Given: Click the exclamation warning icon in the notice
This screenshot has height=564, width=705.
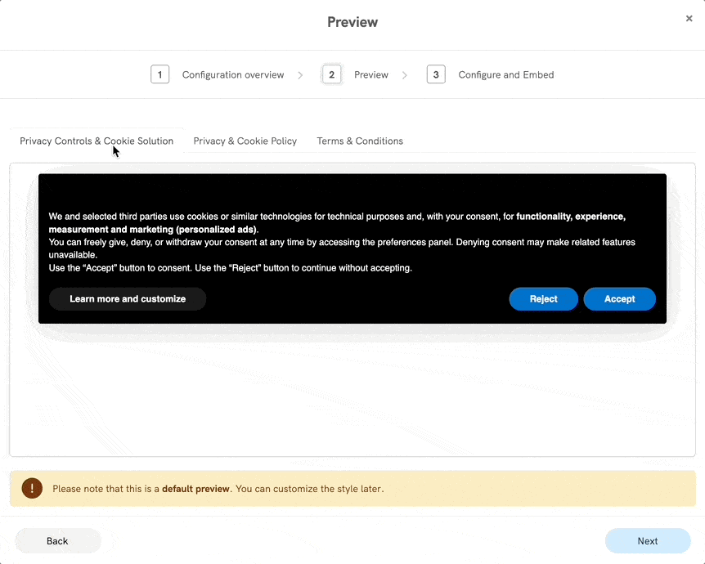Looking at the screenshot, I should point(31,488).
